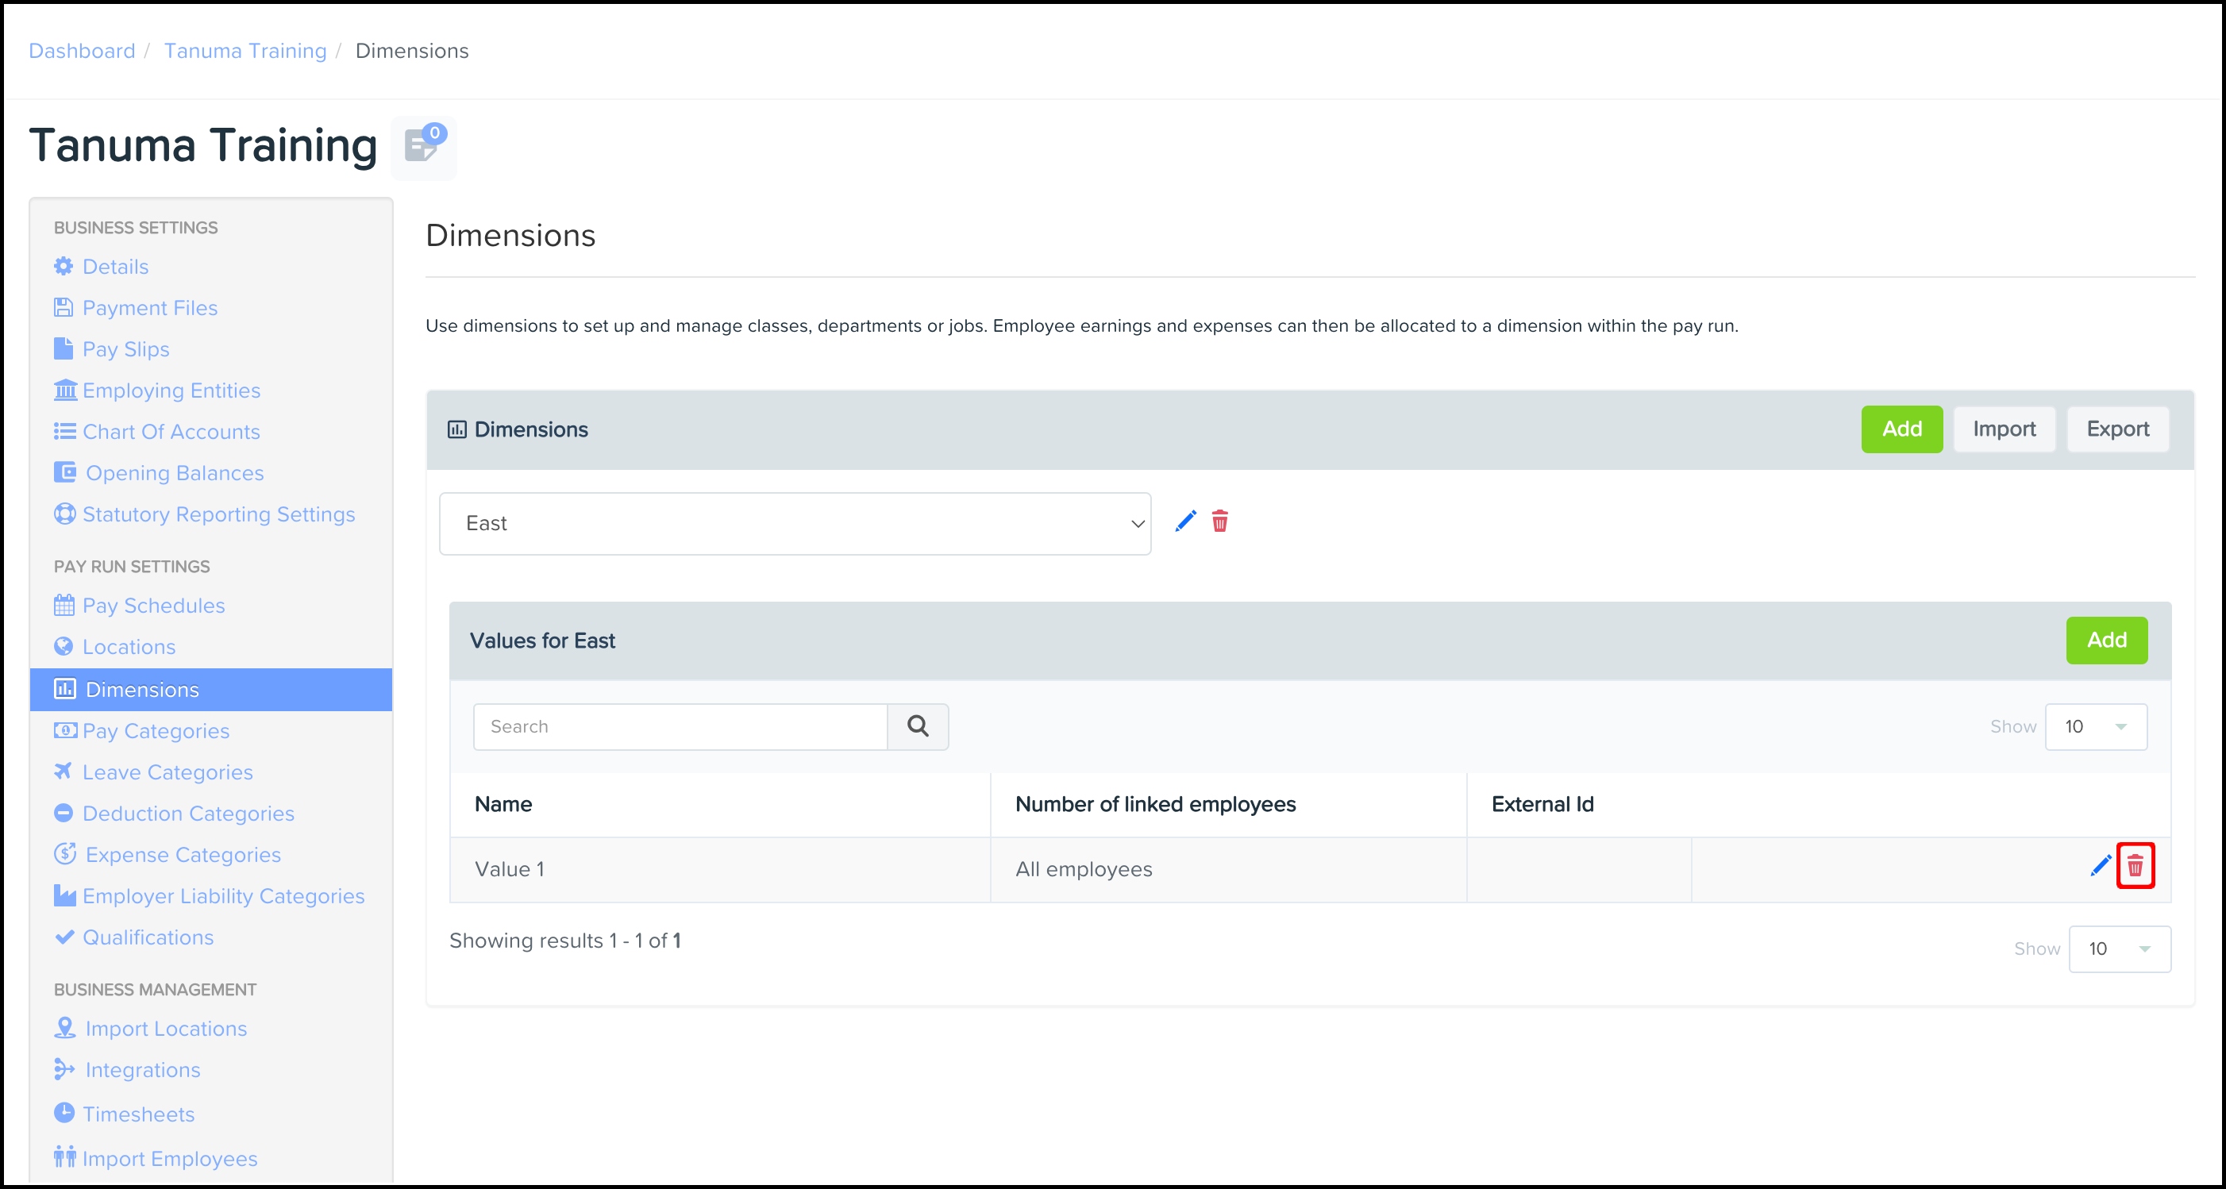
Task: Click the Export button
Action: tap(2116, 429)
